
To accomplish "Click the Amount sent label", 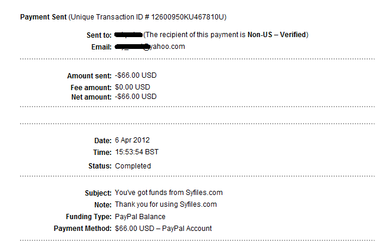I will (x=90, y=76).
